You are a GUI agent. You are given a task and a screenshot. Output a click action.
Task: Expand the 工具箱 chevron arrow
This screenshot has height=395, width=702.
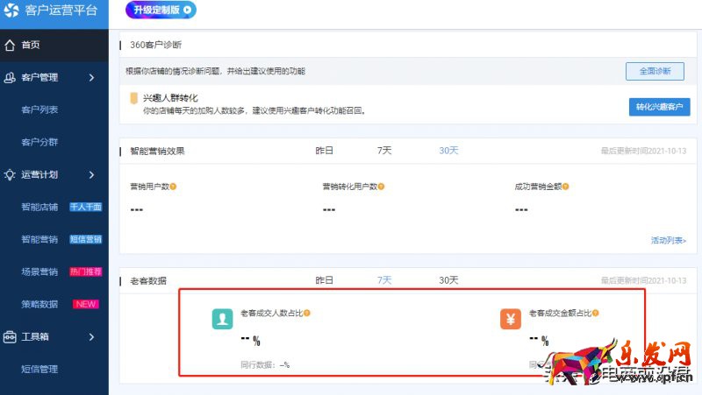(x=91, y=336)
